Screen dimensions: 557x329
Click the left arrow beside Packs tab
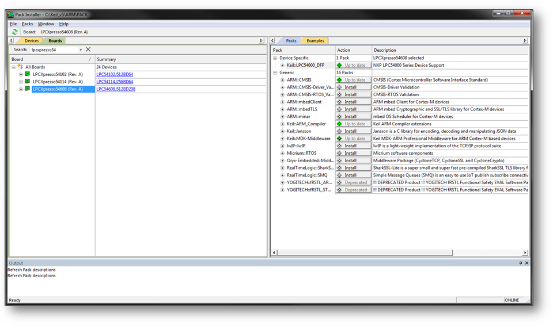pos(272,41)
